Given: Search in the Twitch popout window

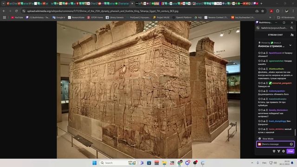Looking at the screenshot, I should pos(292,28).
